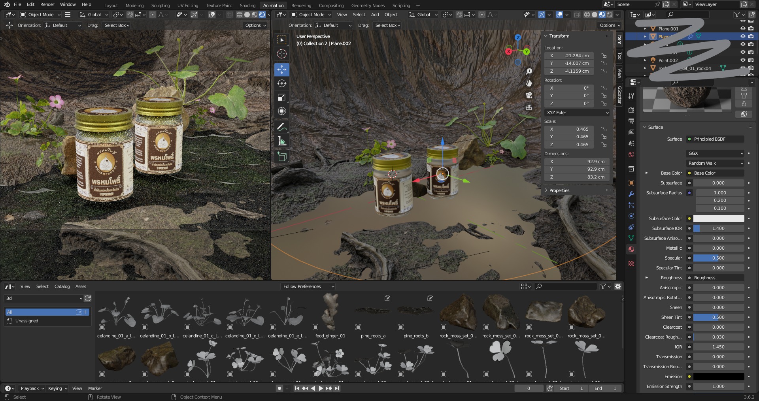Open the XYZ Euler rotation mode dropdown

pos(577,113)
